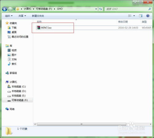Click inside the 搜索 GHO search field
154x138 pixels.
[x=127, y=9]
